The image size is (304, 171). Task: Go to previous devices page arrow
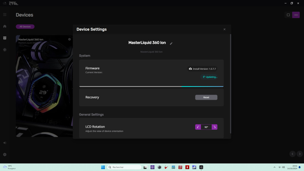click(292, 154)
